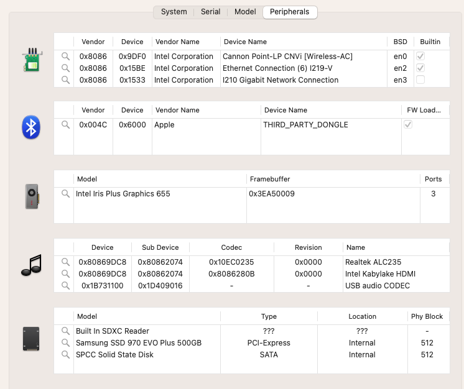The height and width of the screenshot is (389, 464).
Task: Click magnifier icon for Realtek ALC235 row
Action: [65, 262]
